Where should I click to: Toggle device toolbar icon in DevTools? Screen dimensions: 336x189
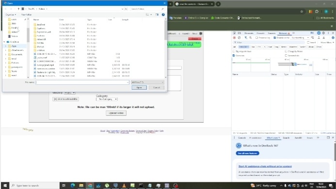point(240,33)
